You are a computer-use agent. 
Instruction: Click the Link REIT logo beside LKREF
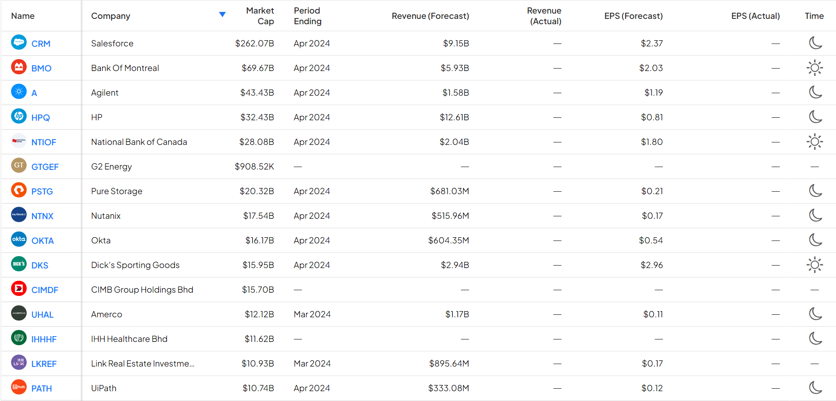tap(19, 362)
